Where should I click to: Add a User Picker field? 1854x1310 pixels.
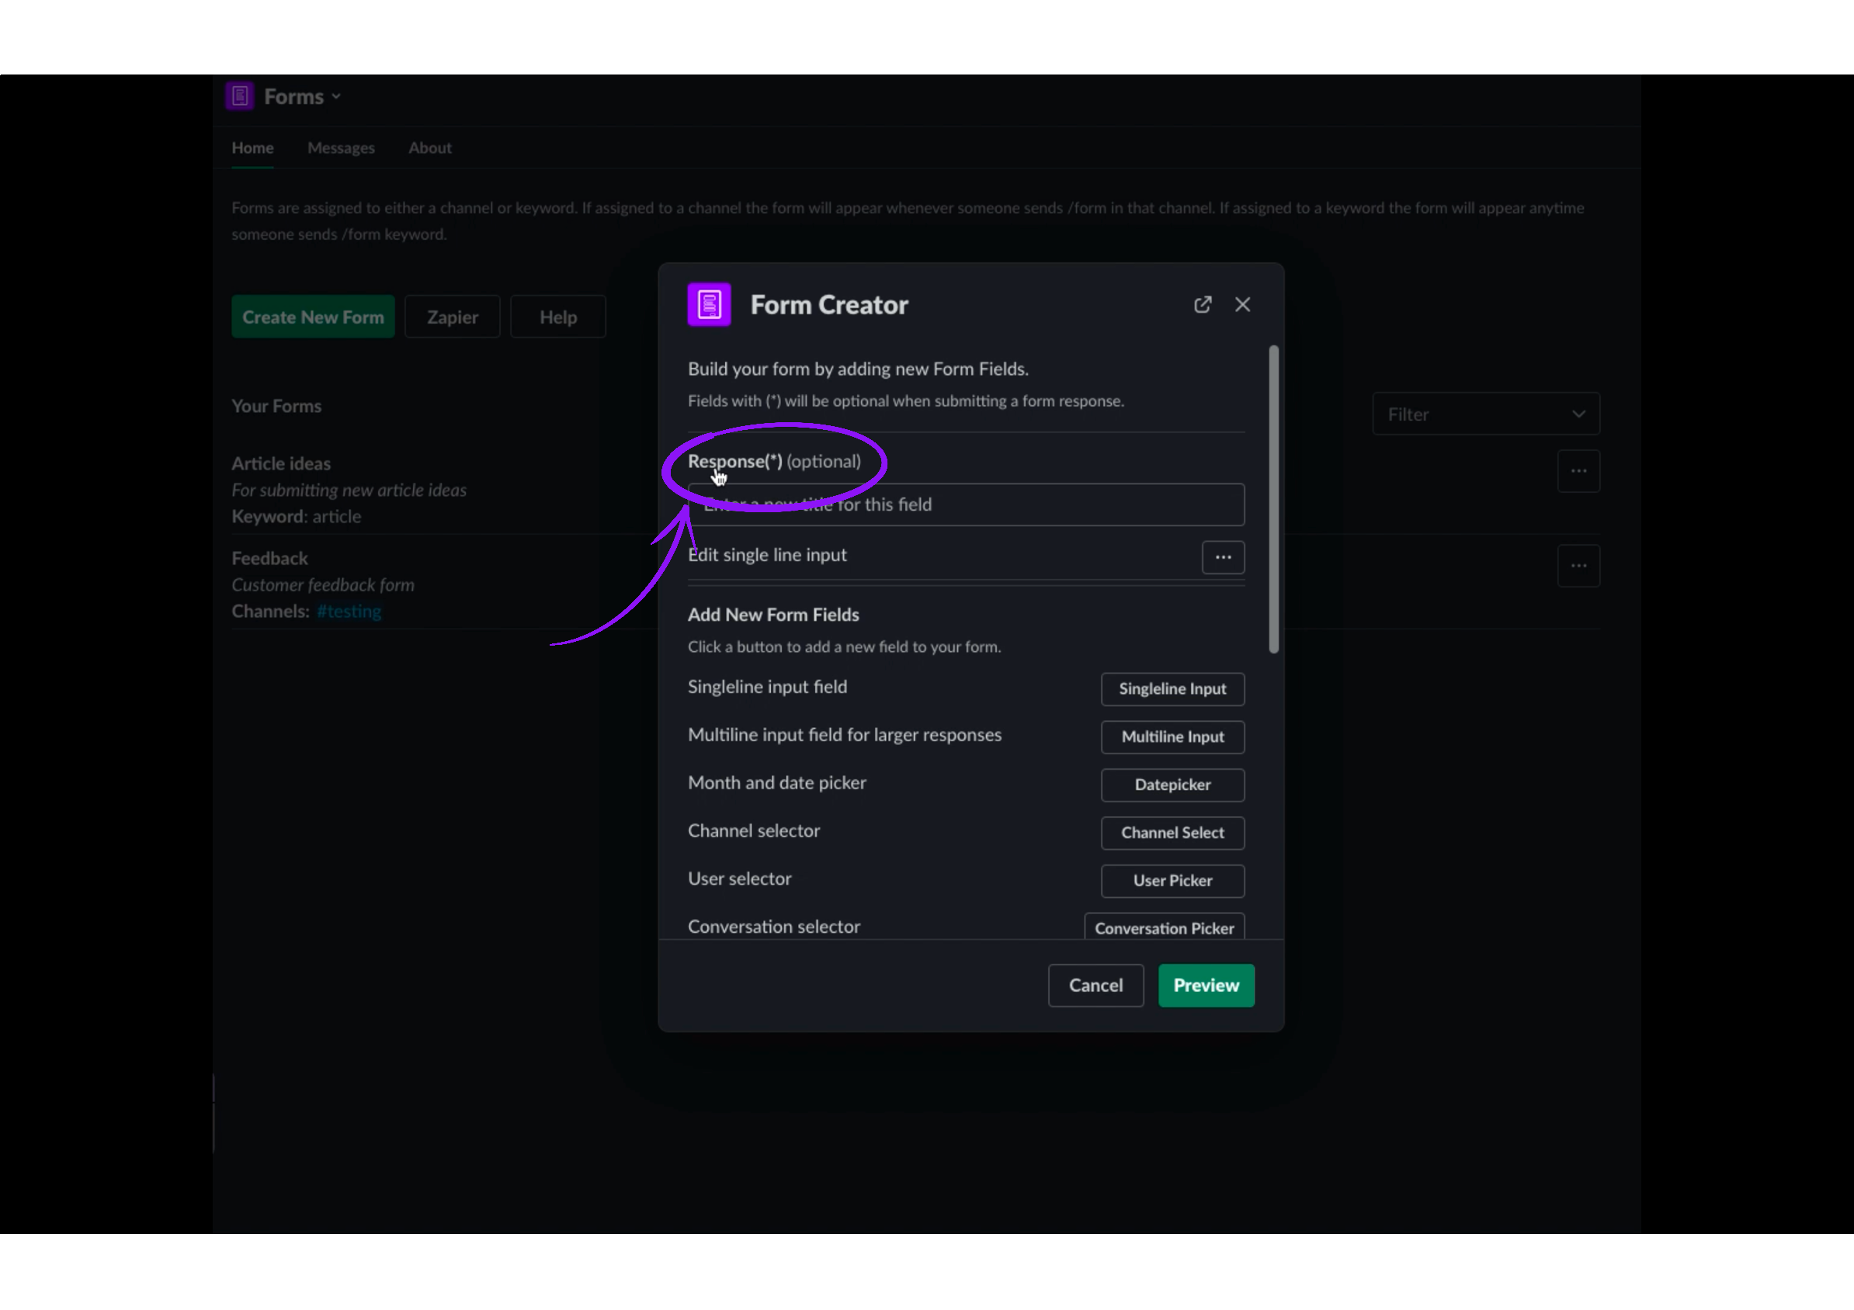[x=1172, y=881]
